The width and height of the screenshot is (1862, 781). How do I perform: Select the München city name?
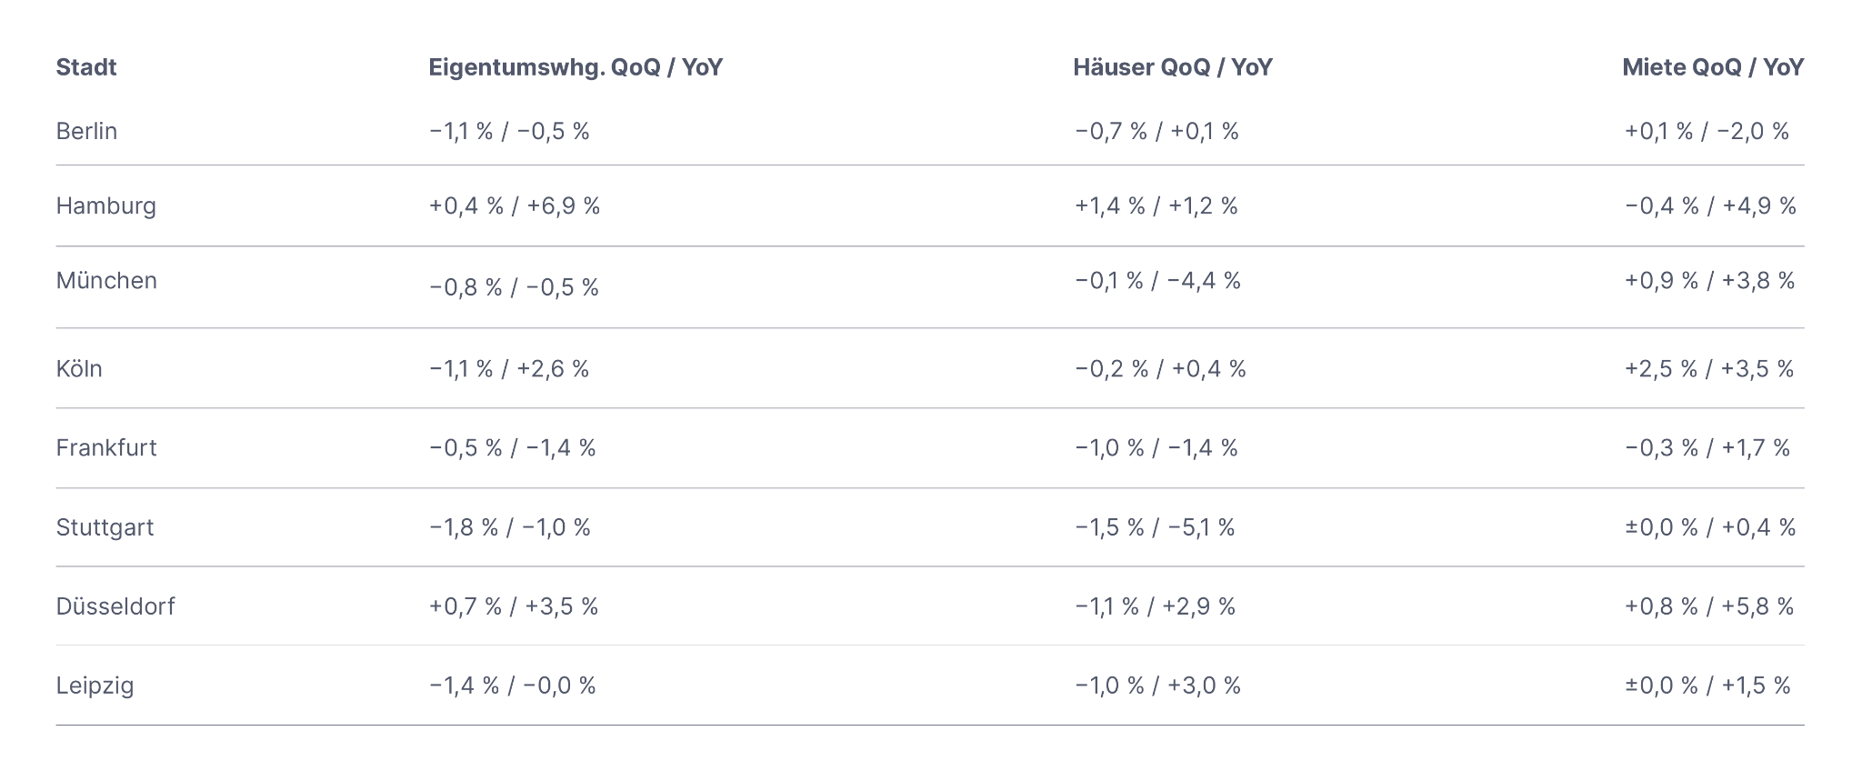106,280
